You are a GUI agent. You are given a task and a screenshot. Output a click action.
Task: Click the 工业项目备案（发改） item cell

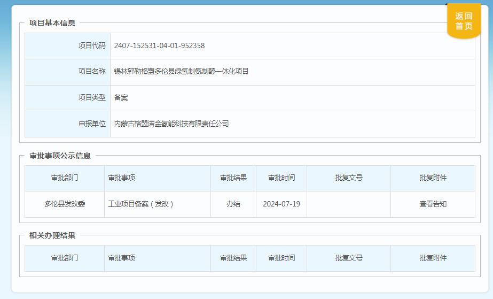[158, 204]
